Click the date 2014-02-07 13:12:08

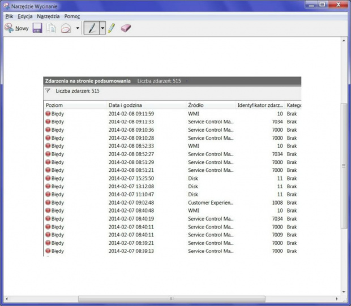pyautogui.click(x=131, y=186)
